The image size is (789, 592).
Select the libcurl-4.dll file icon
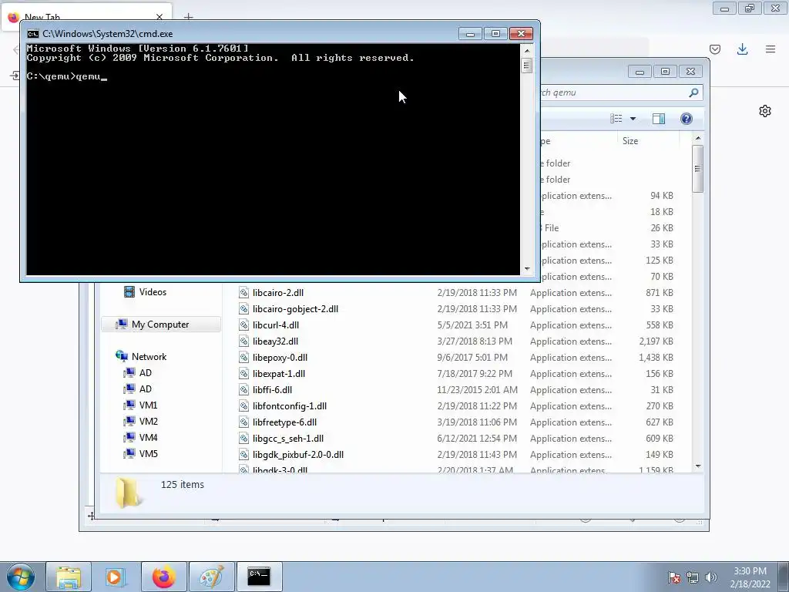pyautogui.click(x=243, y=325)
